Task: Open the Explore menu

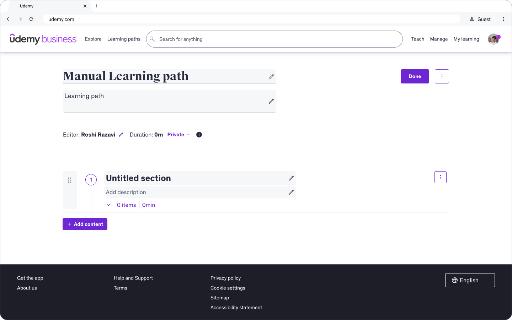Action: tap(93, 39)
